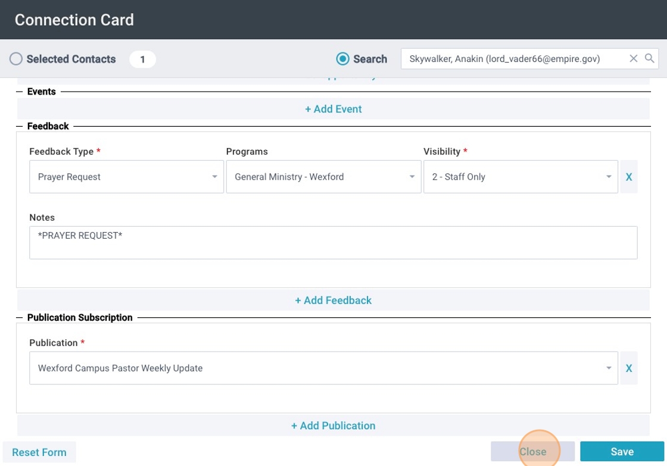Click into the Notes text area
The width and height of the screenshot is (667, 466).
(x=333, y=243)
